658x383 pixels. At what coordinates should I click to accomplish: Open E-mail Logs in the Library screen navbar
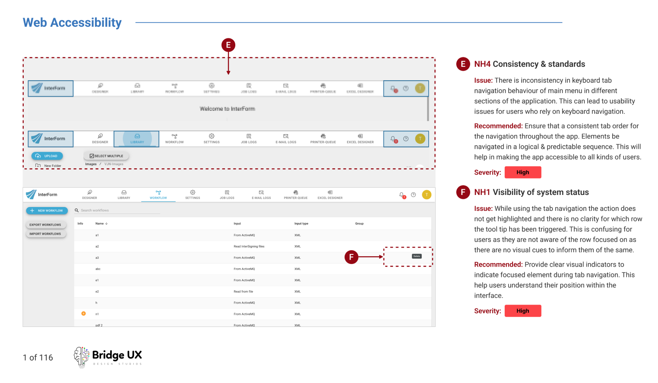click(286, 138)
